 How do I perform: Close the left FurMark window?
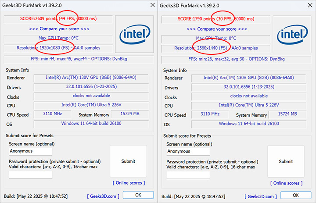tap(153, 5)
